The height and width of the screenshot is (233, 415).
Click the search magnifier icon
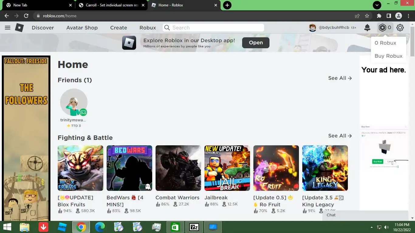click(x=167, y=28)
